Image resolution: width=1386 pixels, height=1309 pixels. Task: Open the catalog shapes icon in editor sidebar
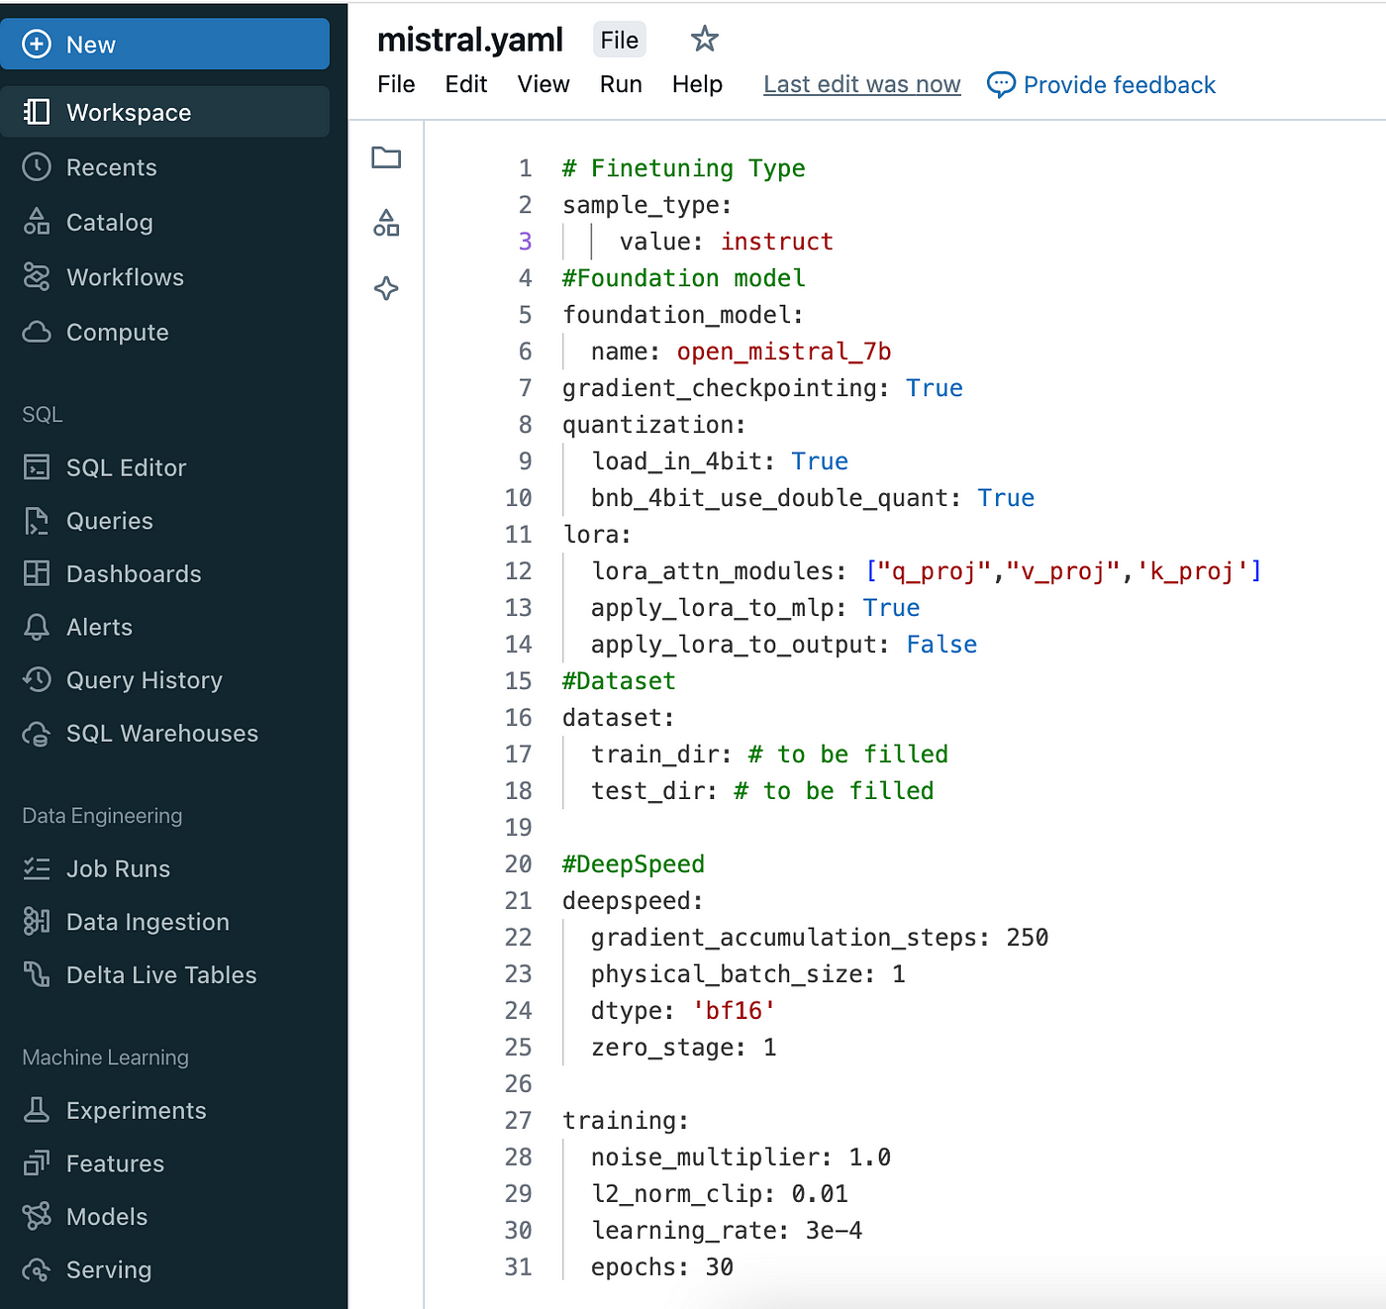click(x=386, y=224)
